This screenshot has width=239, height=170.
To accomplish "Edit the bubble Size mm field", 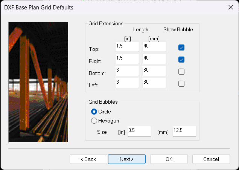I will click(184, 131).
